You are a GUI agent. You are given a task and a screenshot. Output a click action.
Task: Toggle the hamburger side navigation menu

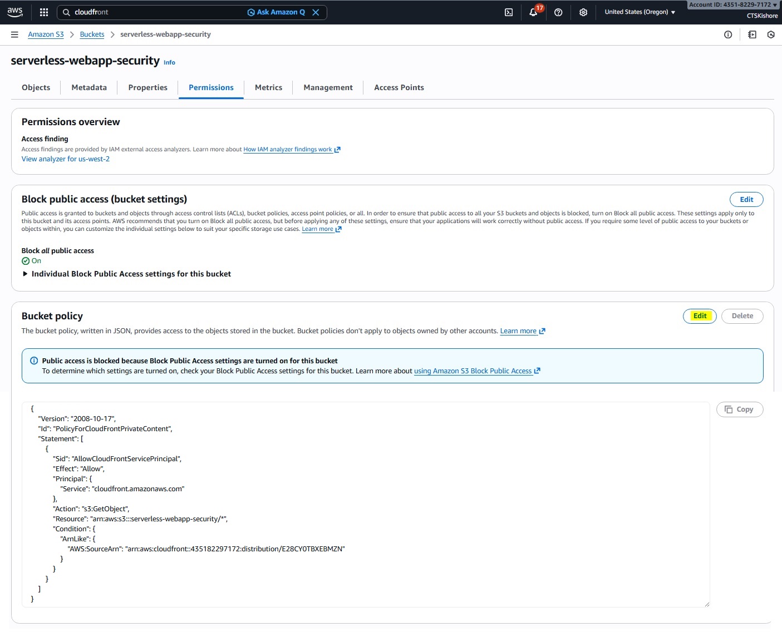pyautogui.click(x=14, y=34)
